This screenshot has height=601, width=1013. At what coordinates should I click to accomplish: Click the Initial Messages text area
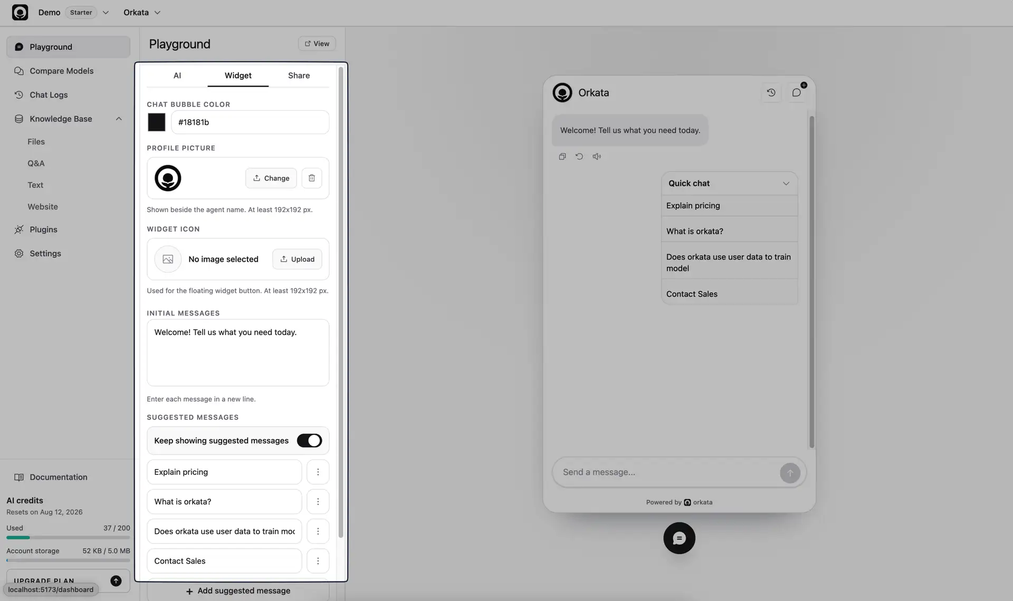[x=238, y=352]
